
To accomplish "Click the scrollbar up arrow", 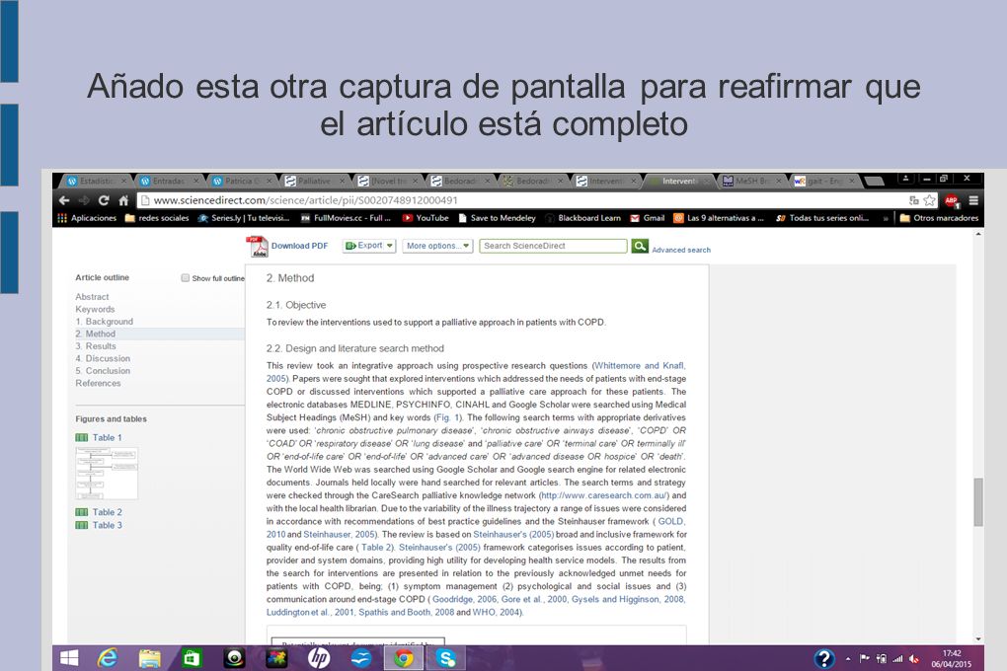I will coord(978,235).
